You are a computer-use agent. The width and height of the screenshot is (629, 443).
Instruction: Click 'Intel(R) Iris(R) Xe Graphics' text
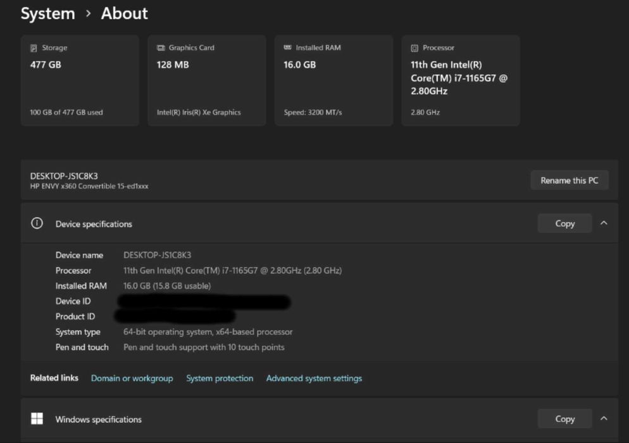[199, 113]
